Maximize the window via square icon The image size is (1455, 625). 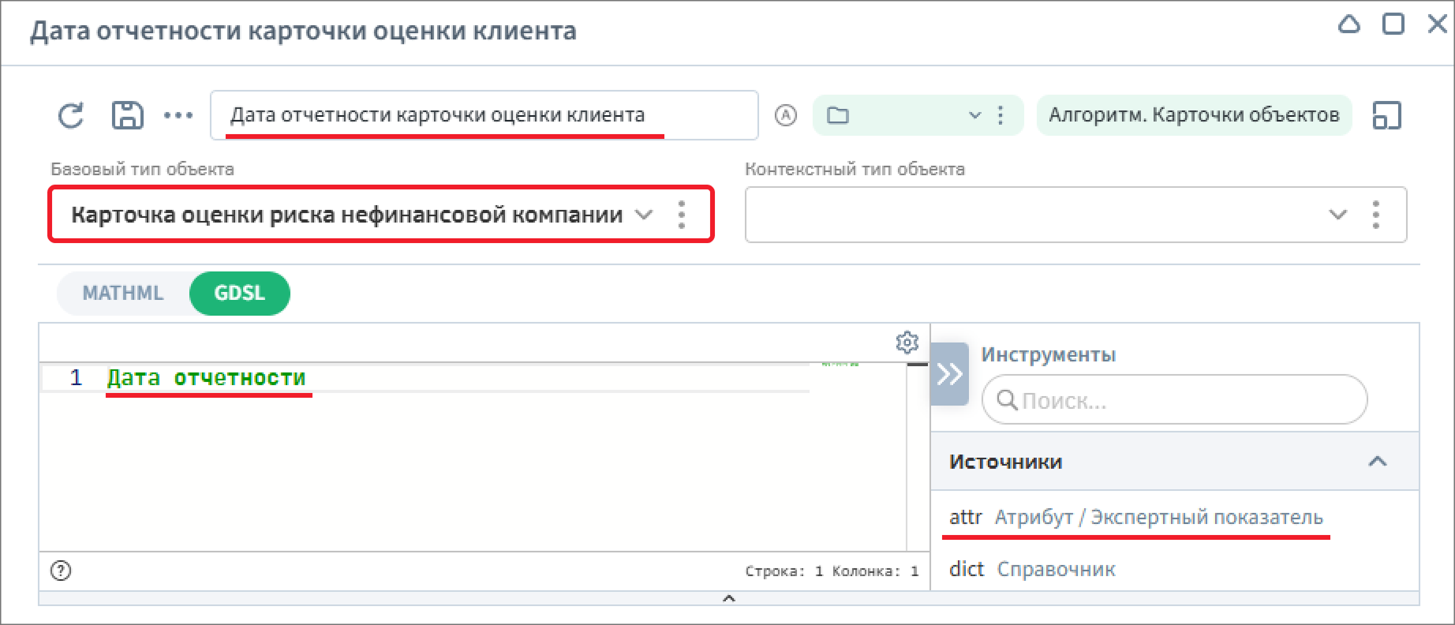tap(1393, 24)
